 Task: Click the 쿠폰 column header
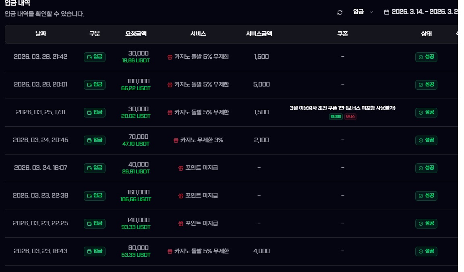point(342,34)
